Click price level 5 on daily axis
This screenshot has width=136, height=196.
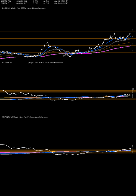[x=132, y=51]
